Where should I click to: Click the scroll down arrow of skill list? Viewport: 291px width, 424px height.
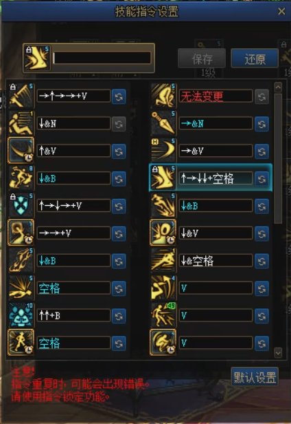[x=278, y=352]
